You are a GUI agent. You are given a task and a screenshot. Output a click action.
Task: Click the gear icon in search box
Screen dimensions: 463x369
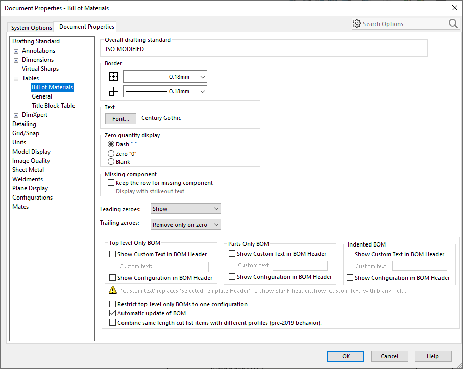coord(357,23)
